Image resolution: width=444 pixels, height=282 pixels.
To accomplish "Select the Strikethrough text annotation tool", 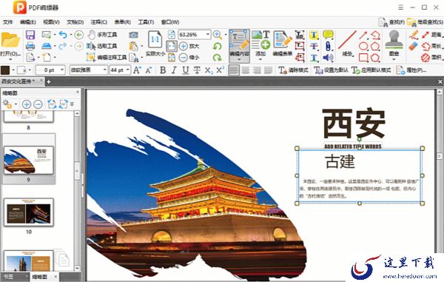I will pos(314,46).
